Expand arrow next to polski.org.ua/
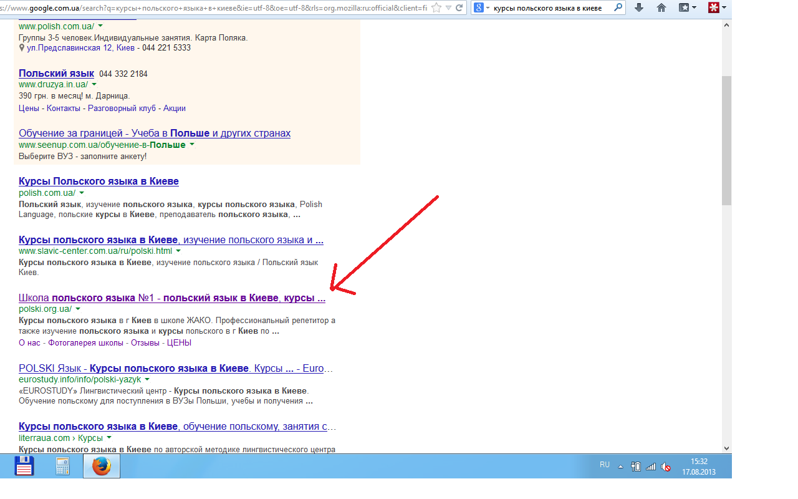The image size is (798, 499). pos(78,309)
